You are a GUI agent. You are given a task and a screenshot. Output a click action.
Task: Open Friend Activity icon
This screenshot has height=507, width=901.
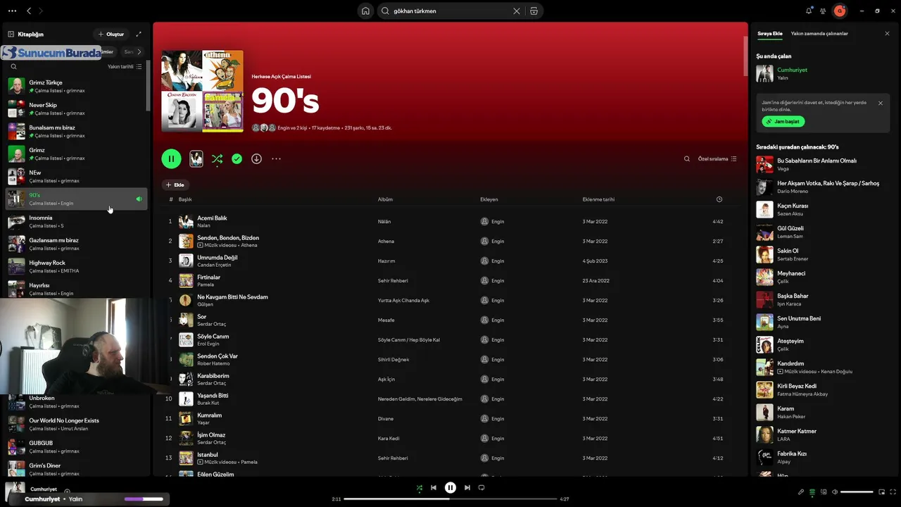[x=823, y=11]
